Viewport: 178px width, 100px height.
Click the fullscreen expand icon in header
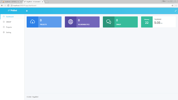pyautogui.click(x=175, y=11)
